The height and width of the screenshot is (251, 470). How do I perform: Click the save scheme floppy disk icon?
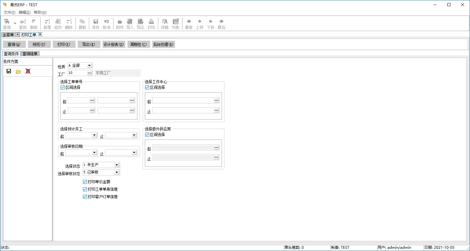[9, 71]
